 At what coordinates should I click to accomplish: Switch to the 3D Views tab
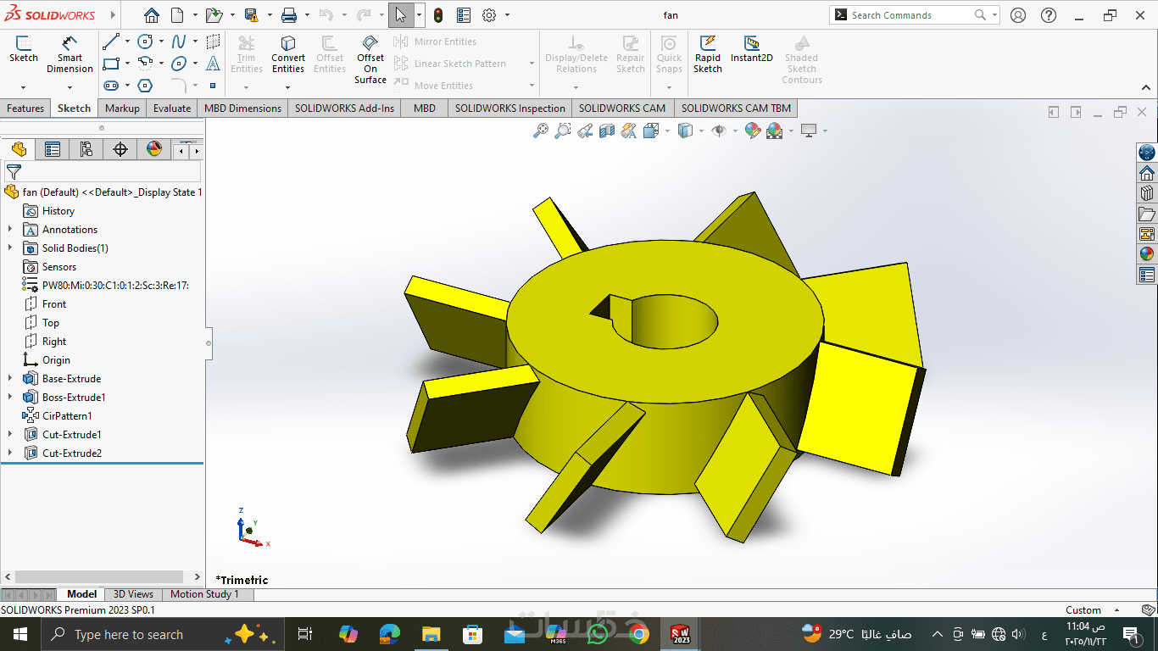pos(133,594)
